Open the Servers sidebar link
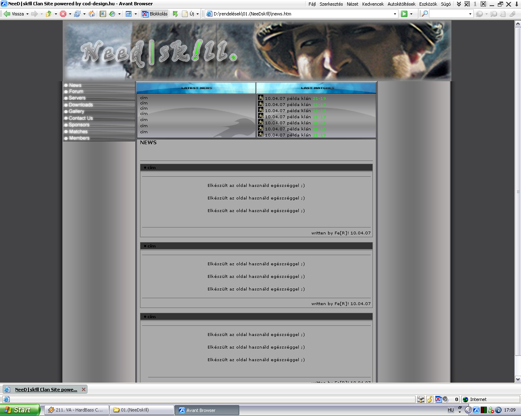521x416 pixels. pyautogui.click(x=99, y=98)
